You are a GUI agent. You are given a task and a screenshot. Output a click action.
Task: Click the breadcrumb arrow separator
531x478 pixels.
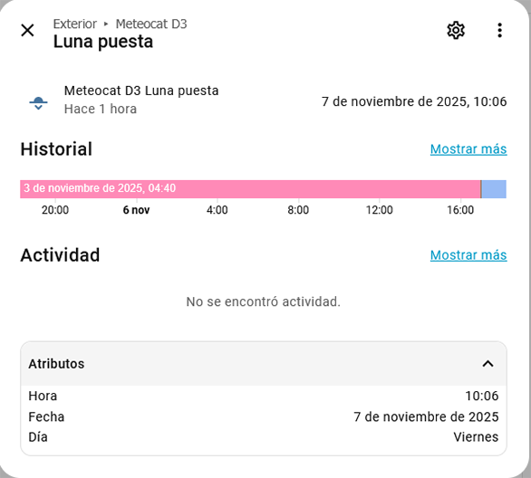106,24
